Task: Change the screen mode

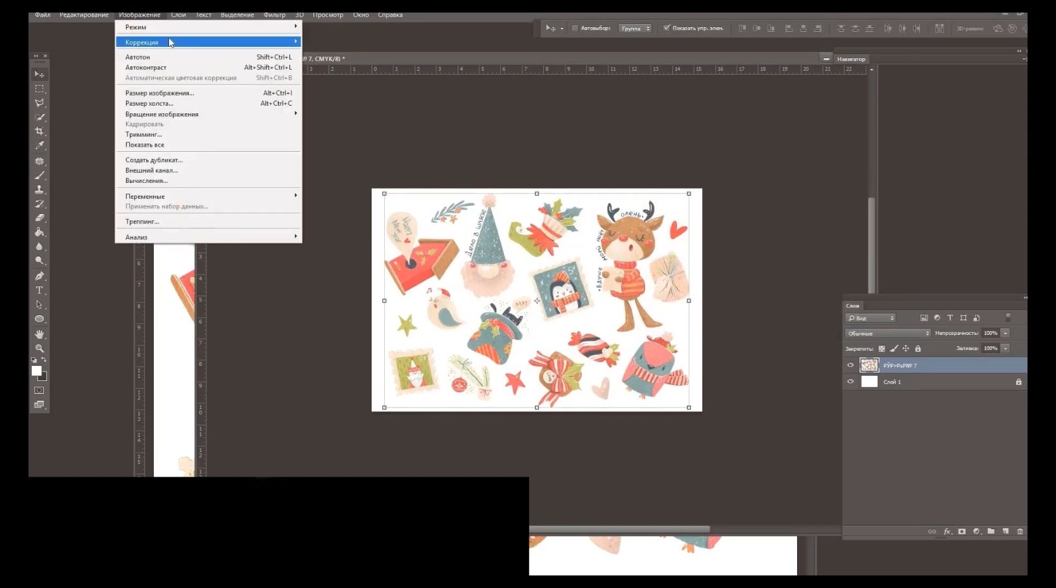Action: pyautogui.click(x=39, y=404)
